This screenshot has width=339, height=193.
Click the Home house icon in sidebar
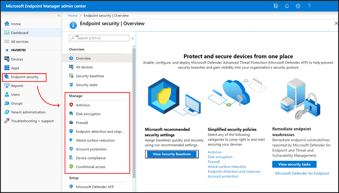coord(7,24)
